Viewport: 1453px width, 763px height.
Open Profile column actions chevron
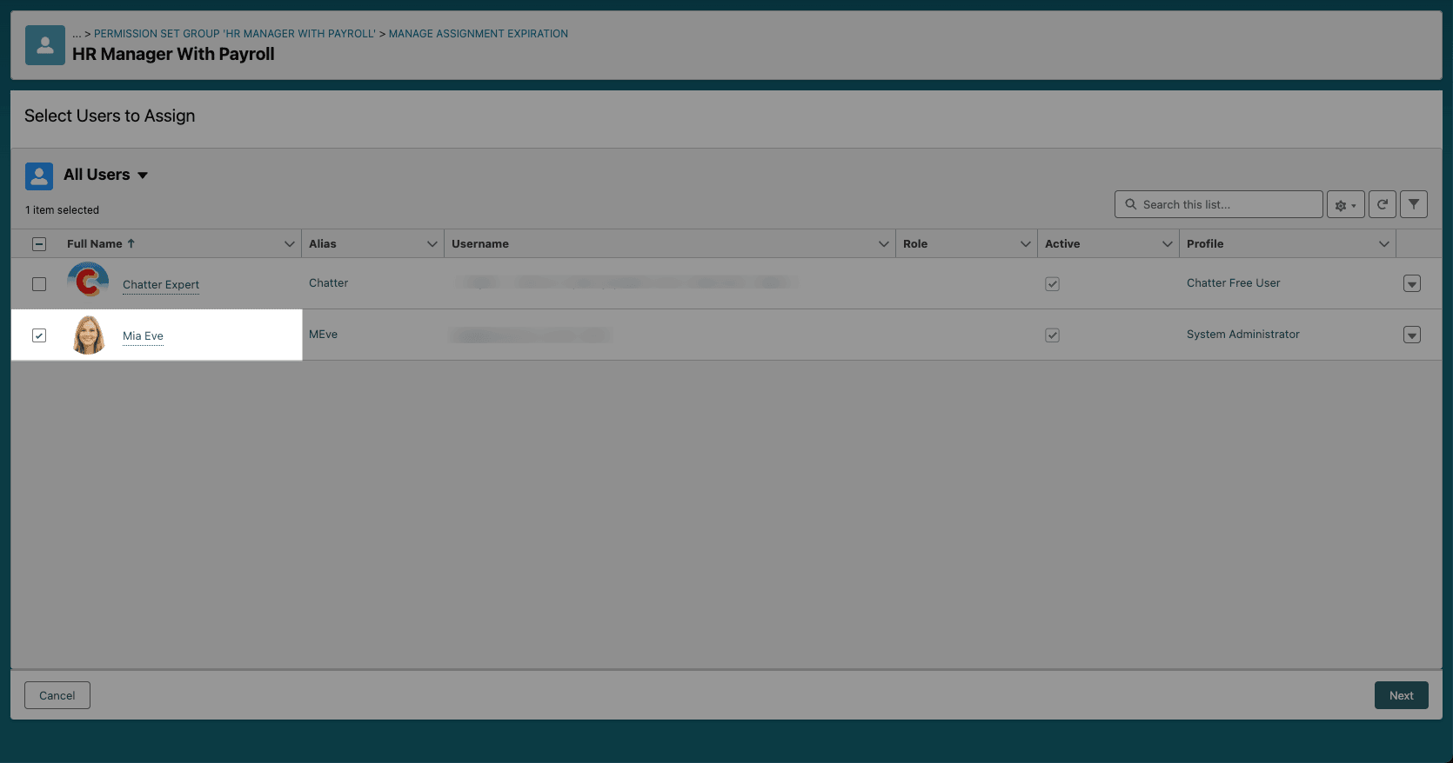1383,244
